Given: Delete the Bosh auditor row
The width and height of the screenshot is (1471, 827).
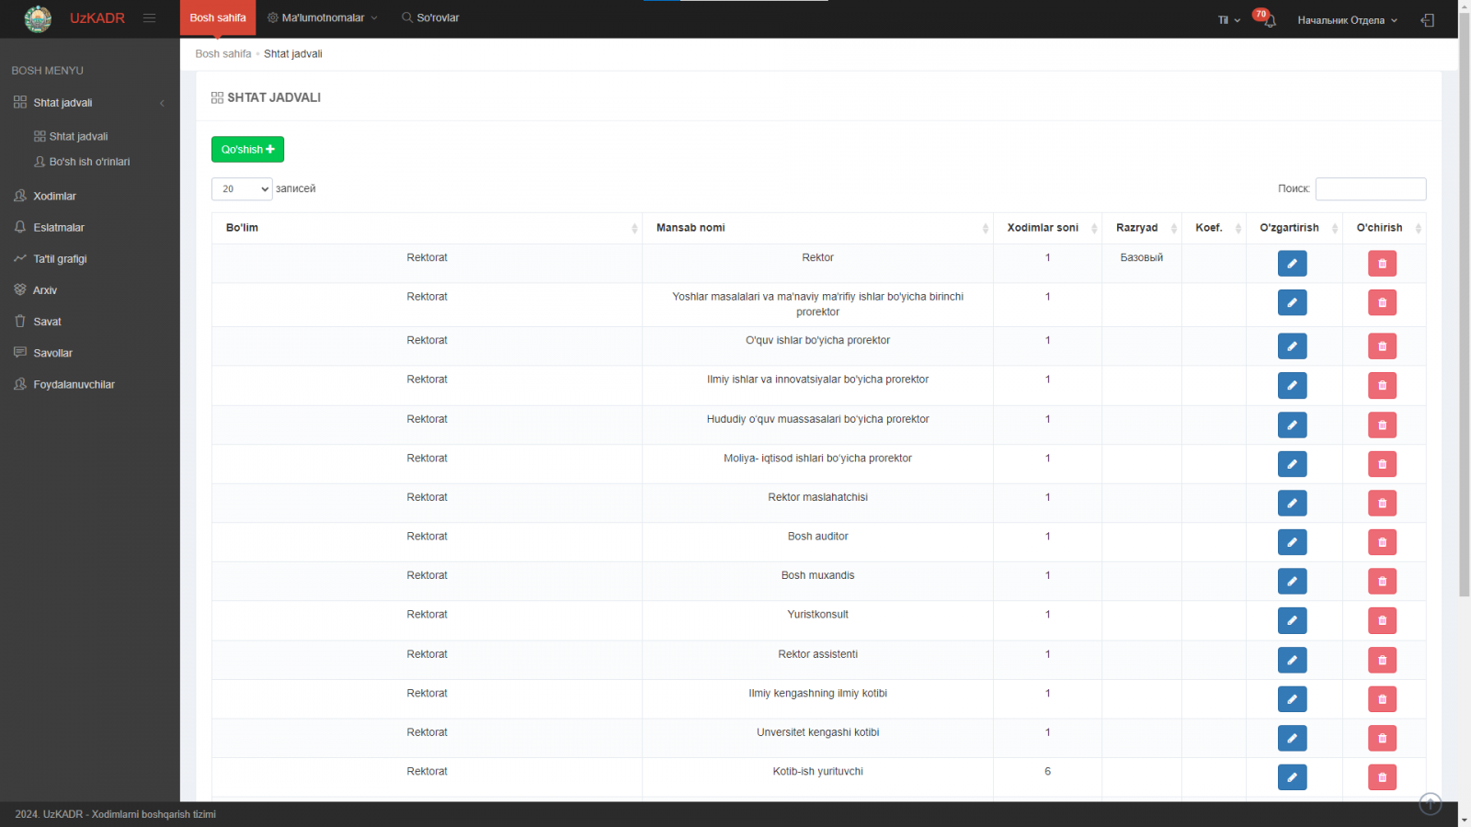Looking at the screenshot, I should (x=1382, y=542).
